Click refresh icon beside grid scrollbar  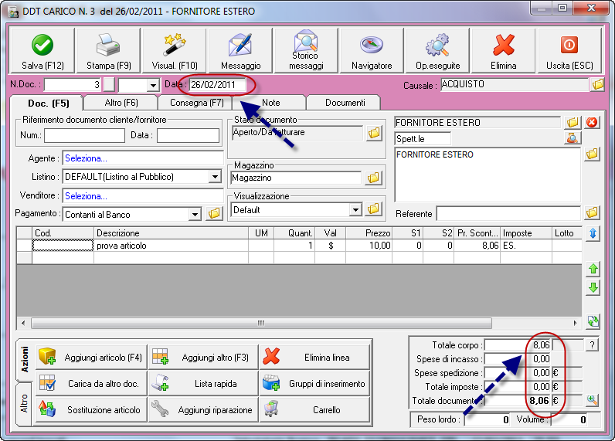coord(593,322)
